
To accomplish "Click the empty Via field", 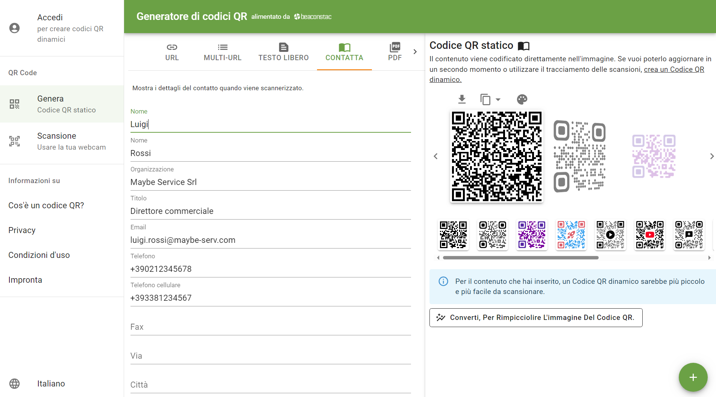I will (270, 356).
